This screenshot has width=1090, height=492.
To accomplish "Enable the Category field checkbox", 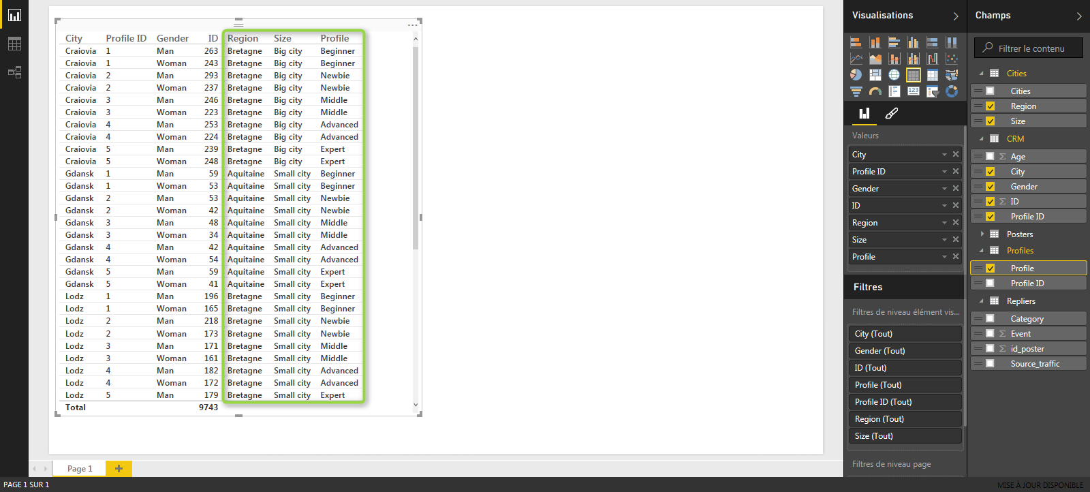I will point(991,319).
